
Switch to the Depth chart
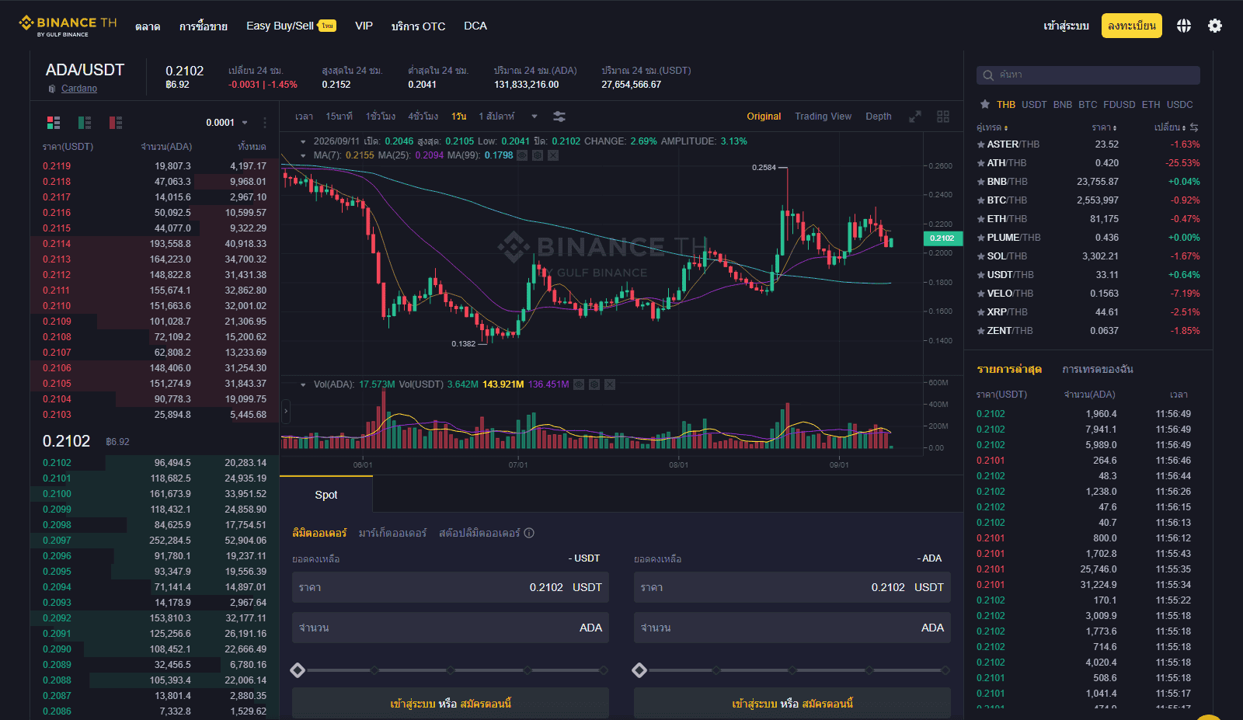[879, 117]
